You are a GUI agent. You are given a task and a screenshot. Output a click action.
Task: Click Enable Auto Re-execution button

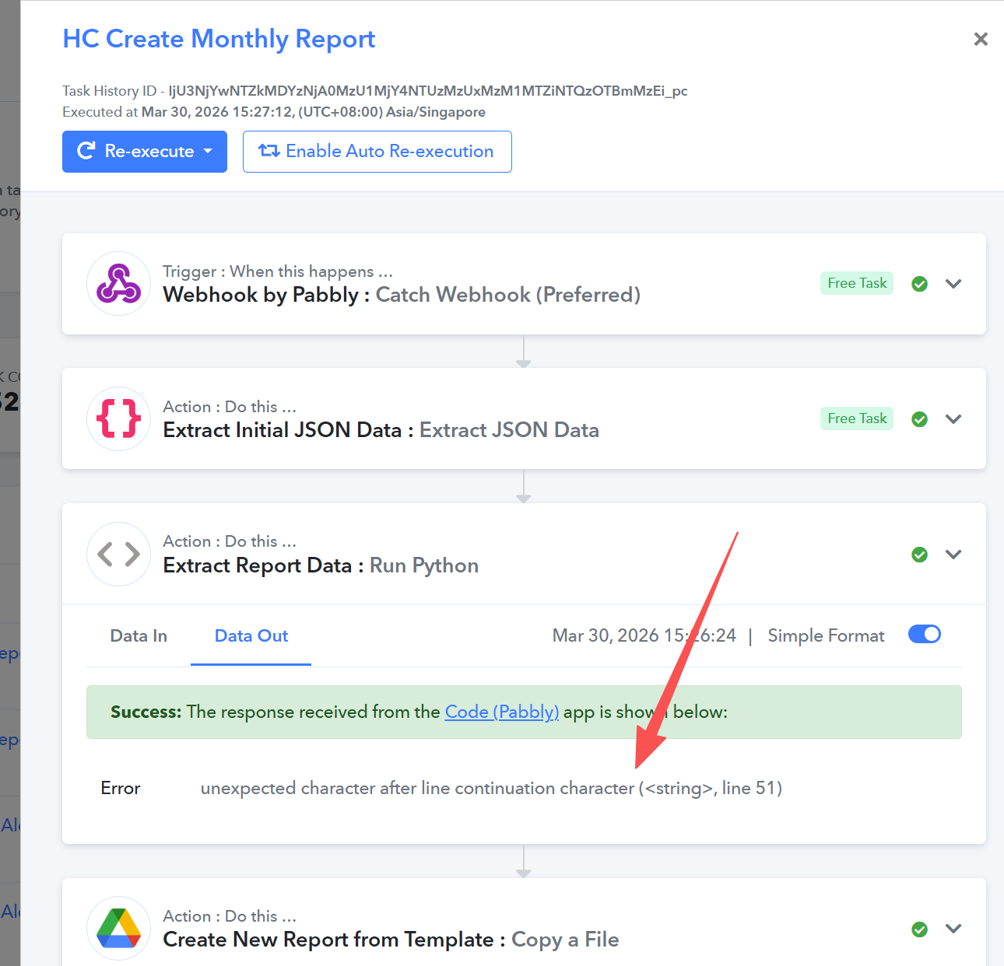(377, 151)
